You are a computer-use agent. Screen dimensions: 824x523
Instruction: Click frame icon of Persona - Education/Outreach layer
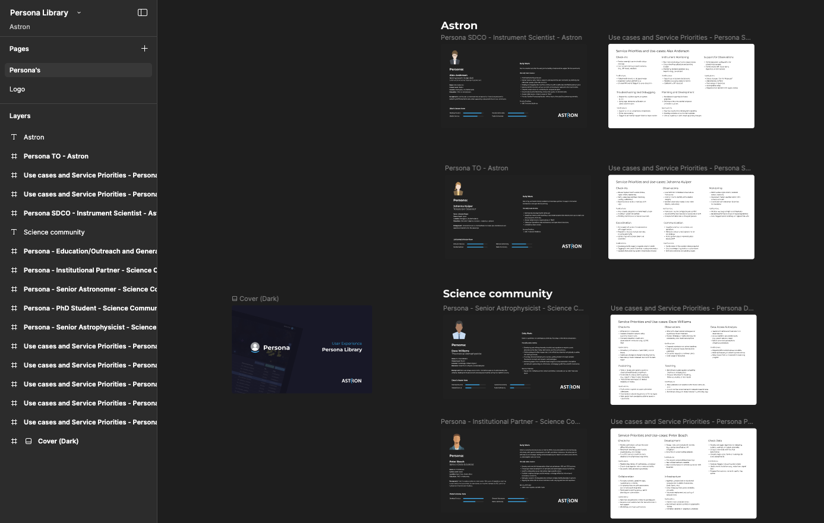(14, 251)
